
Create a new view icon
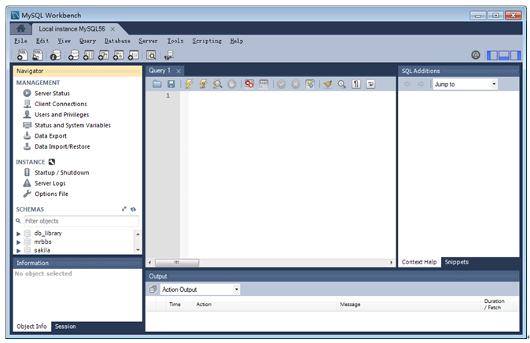(x=104, y=55)
